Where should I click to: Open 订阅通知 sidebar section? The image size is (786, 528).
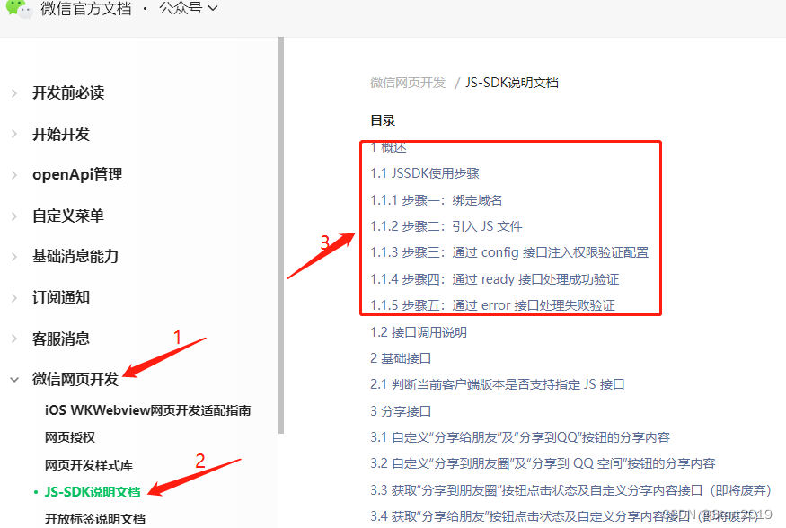click(61, 297)
